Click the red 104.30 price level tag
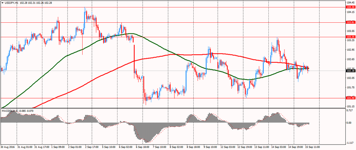The height and width of the screenshot is (150, 356). pos(350,7)
